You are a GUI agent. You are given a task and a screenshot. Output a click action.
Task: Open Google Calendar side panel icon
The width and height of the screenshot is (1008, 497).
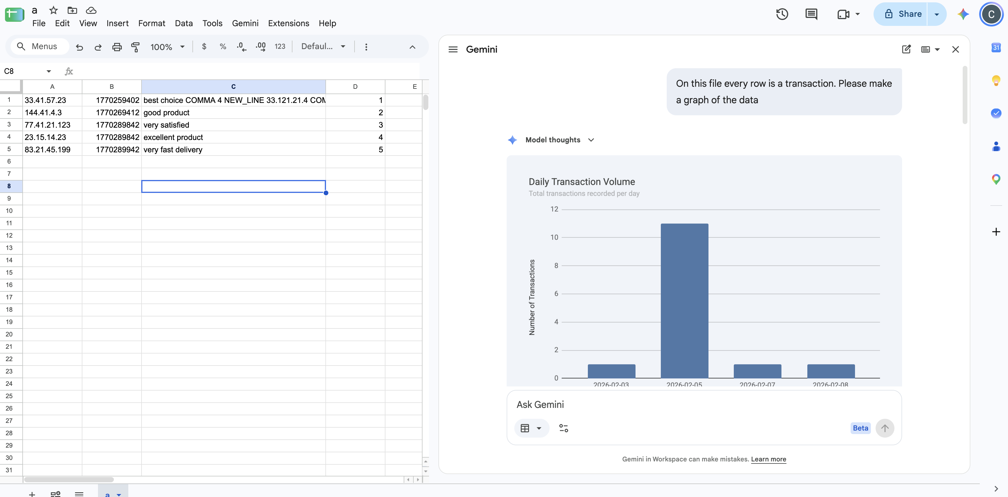pos(996,48)
